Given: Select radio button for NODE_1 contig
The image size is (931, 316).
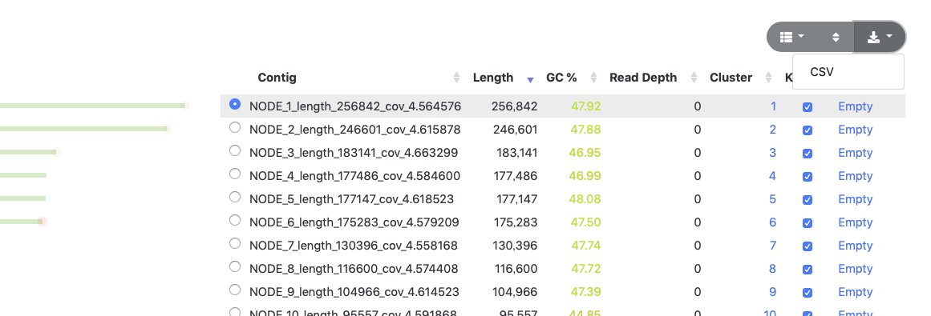Looking at the screenshot, I should [x=235, y=104].
